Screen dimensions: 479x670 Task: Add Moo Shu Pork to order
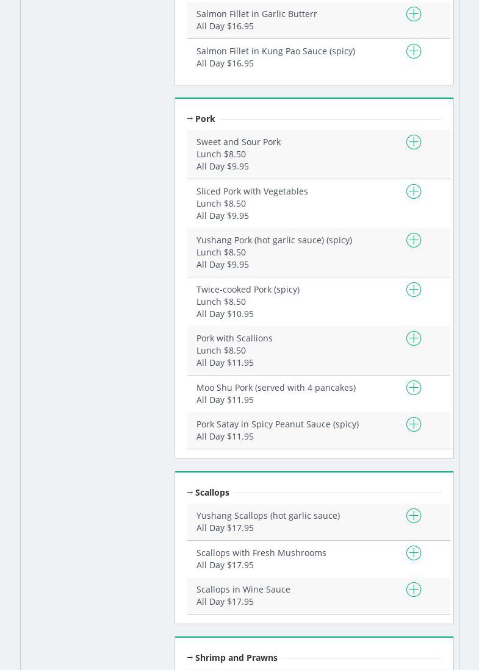(x=414, y=388)
